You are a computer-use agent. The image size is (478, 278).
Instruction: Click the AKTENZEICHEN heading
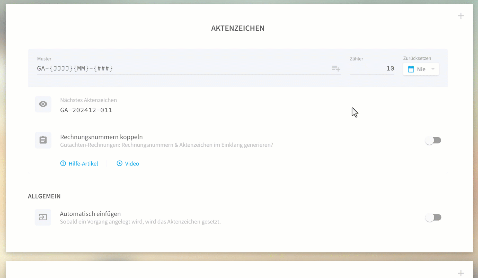tap(238, 28)
